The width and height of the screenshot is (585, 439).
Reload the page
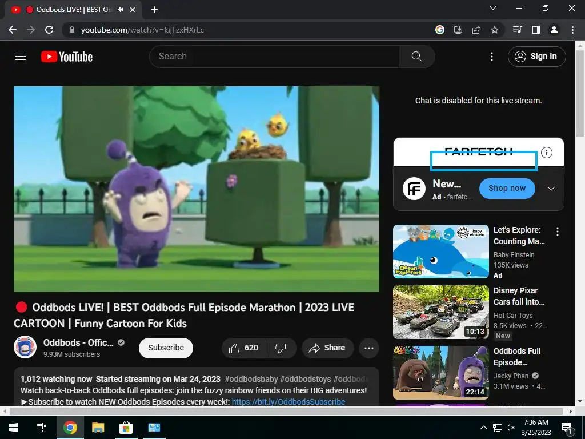click(x=49, y=30)
